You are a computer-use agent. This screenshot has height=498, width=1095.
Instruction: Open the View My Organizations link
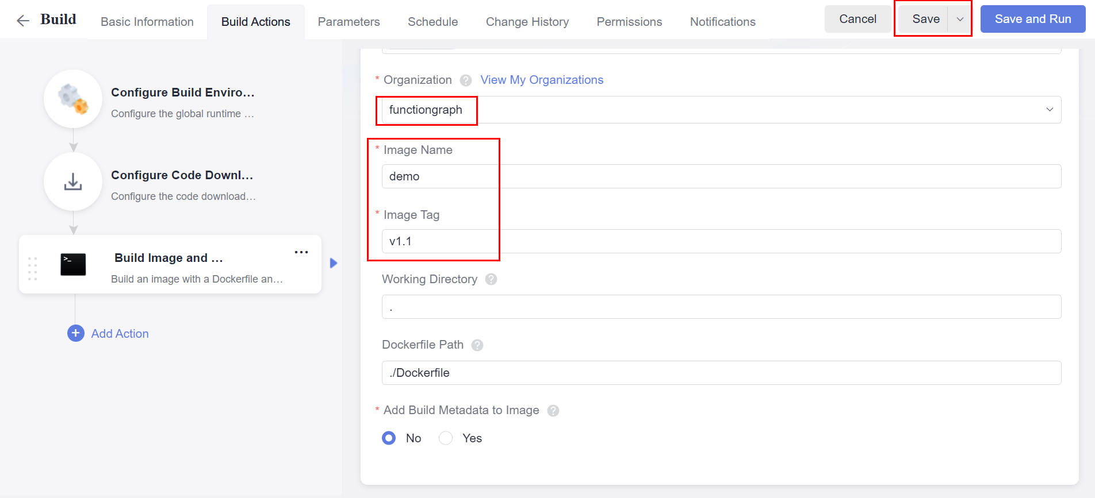point(542,80)
